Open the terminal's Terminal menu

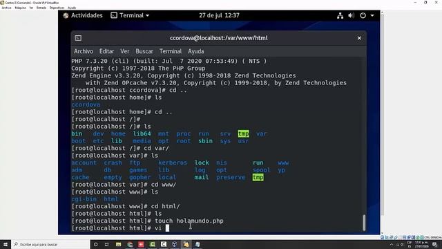pos(171,51)
